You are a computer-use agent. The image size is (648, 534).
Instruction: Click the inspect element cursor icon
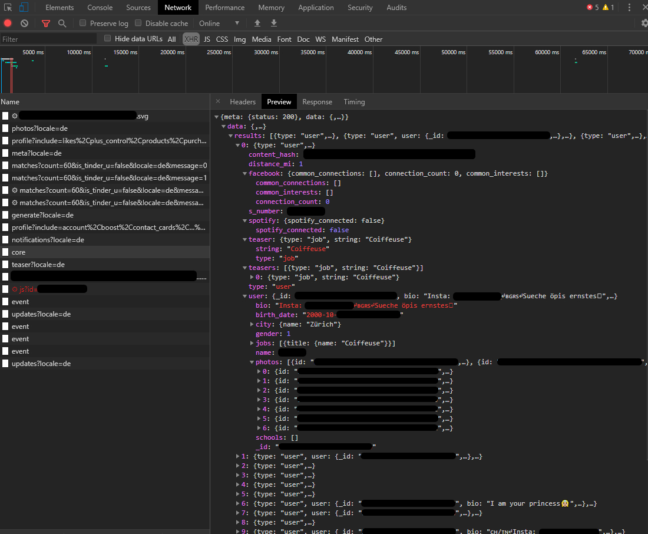(7, 8)
